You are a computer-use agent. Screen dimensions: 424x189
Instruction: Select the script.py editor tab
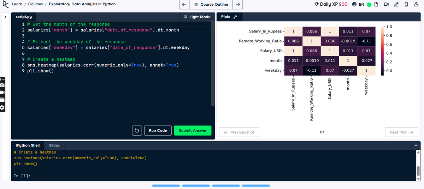[24, 17]
